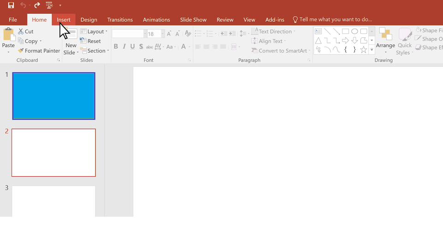
Task: Choose the text box shape in gallery
Action: tap(318, 31)
